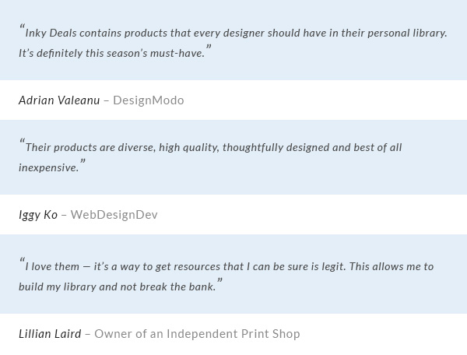The width and height of the screenshot is (467, 355).
Task: Open the WebDesignDev affiliation text
Action: click(114, 215)
